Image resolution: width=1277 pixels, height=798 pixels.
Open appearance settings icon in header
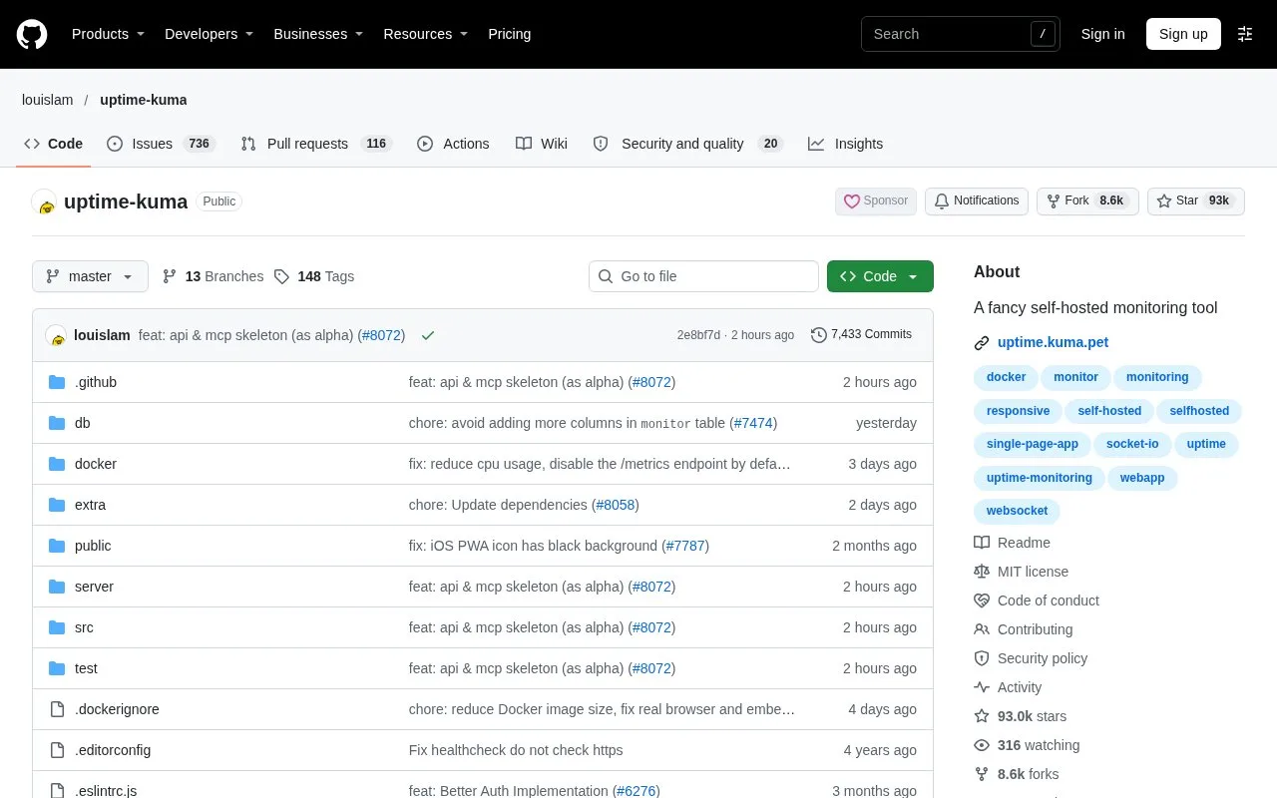click(x=1245, y=34)
